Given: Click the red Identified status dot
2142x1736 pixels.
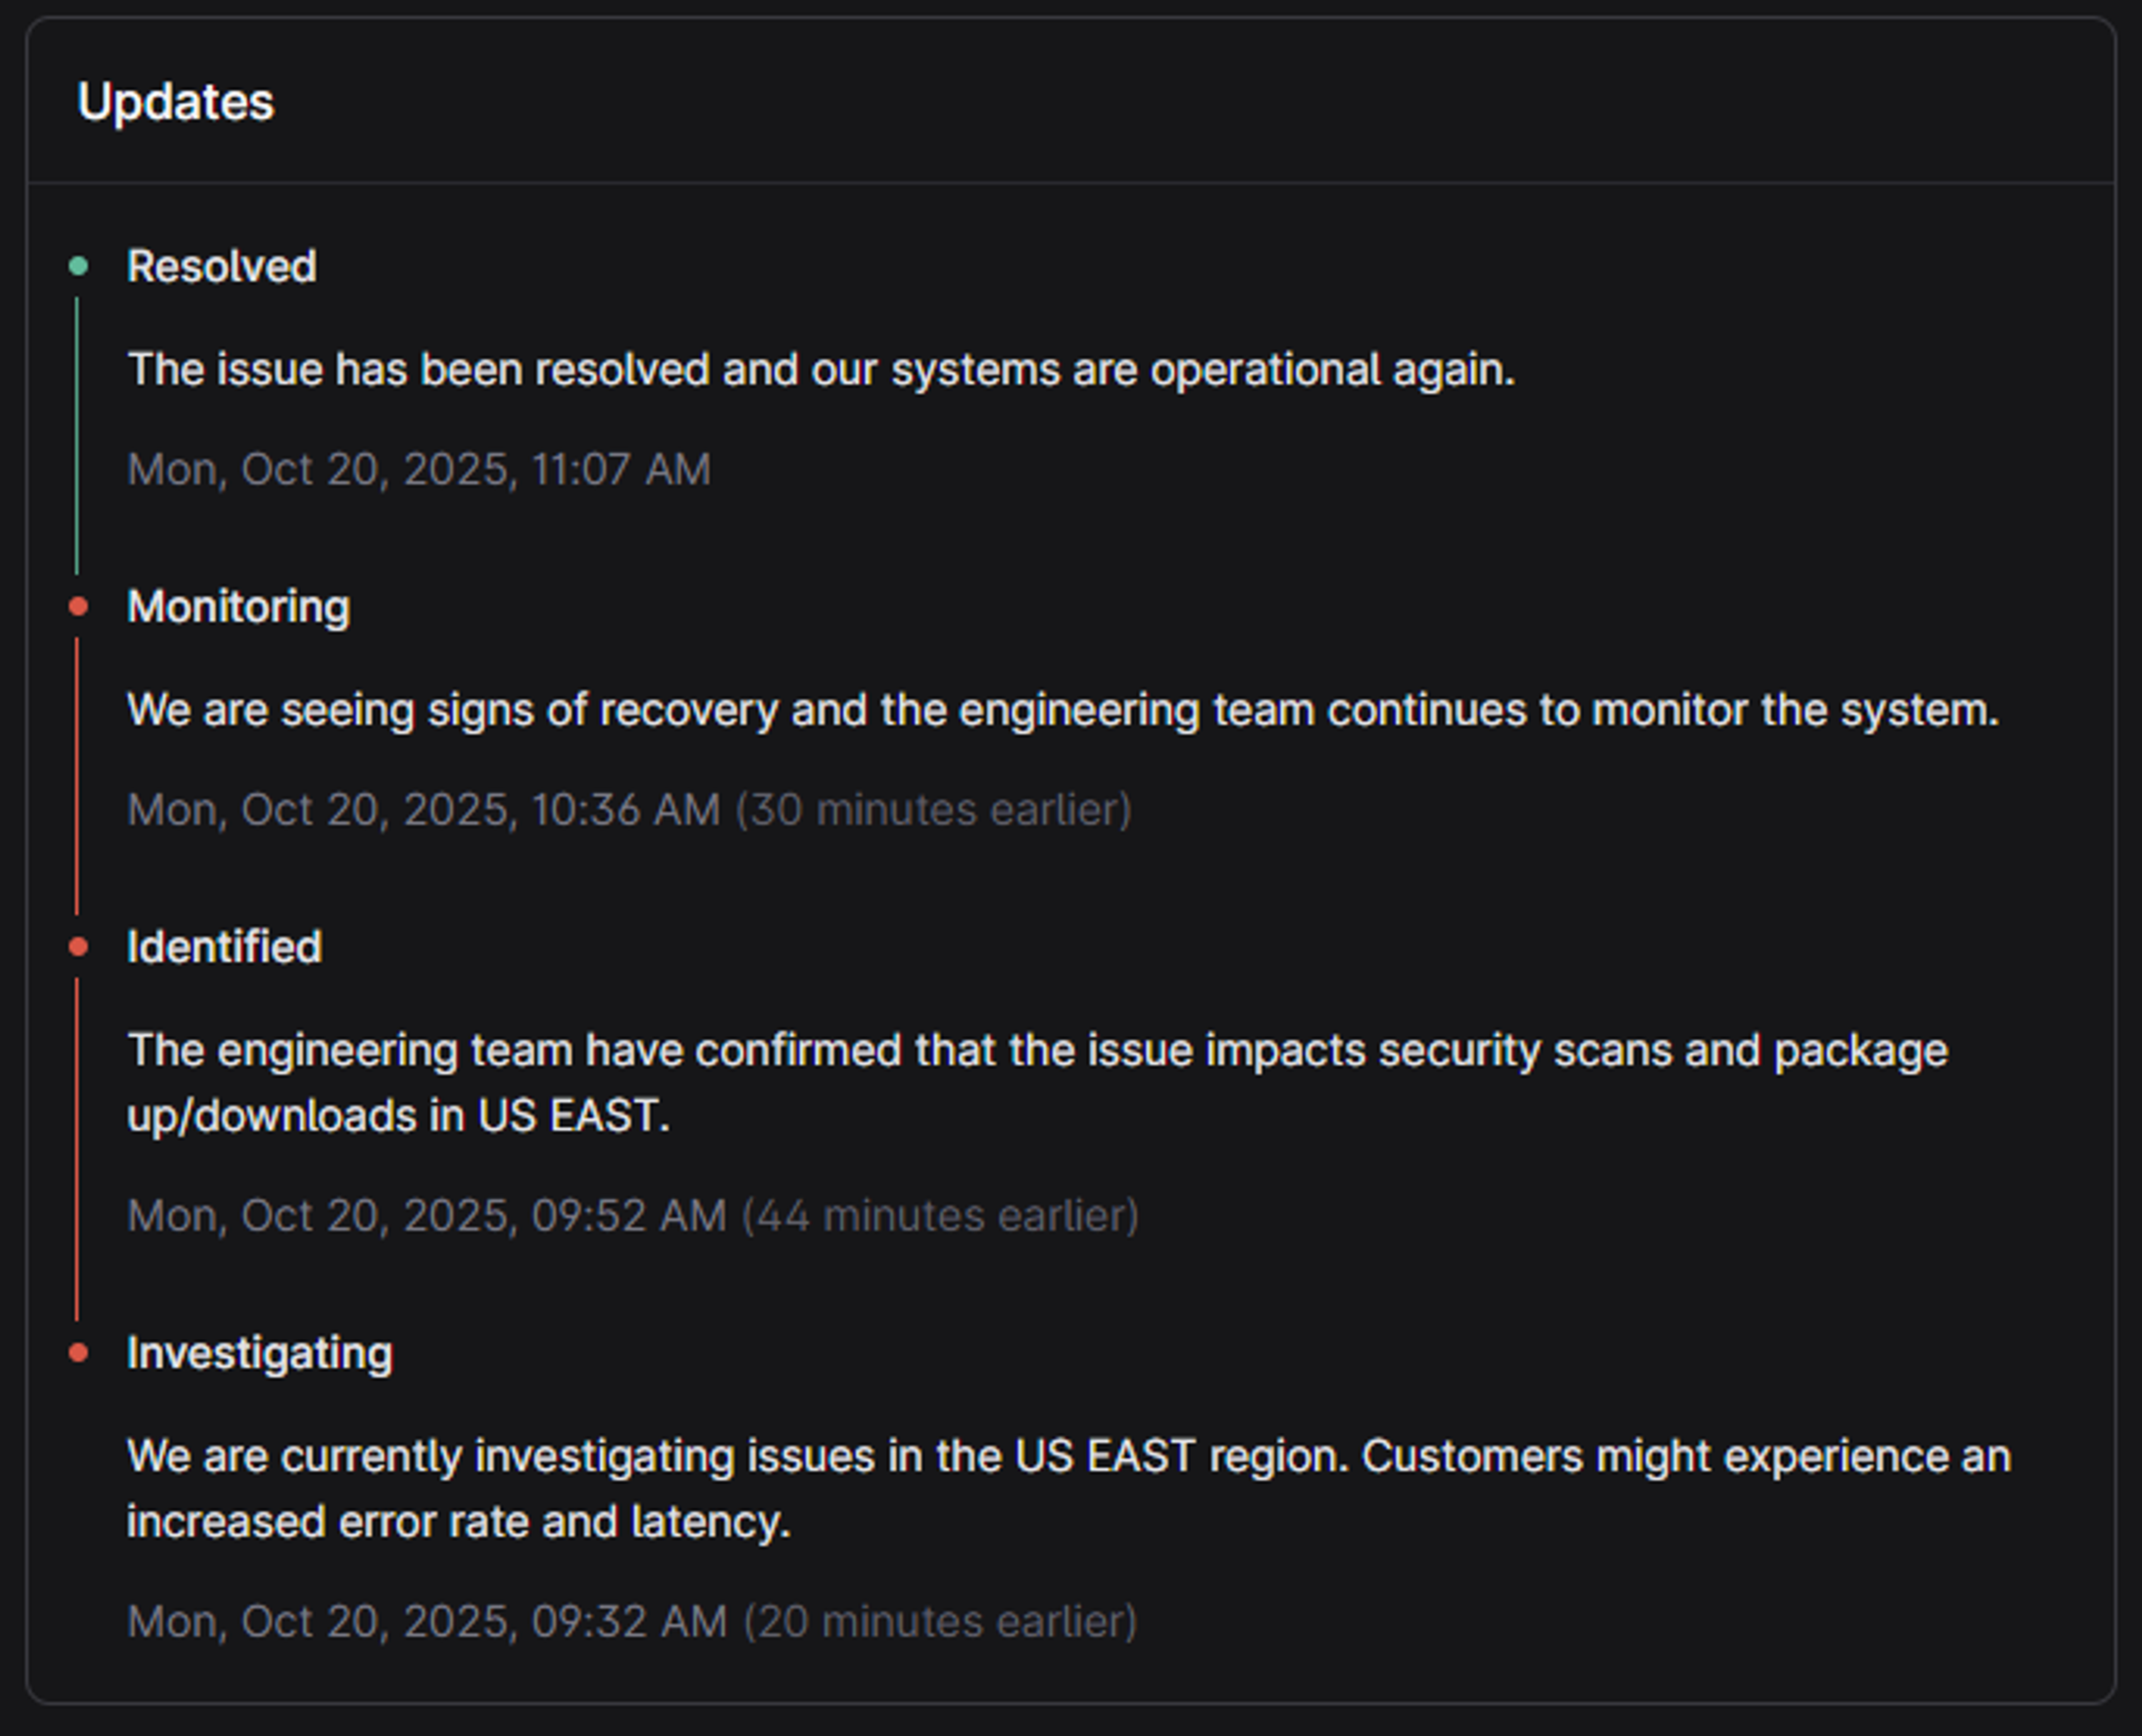Looking at the screenshot, I should 78,947.
